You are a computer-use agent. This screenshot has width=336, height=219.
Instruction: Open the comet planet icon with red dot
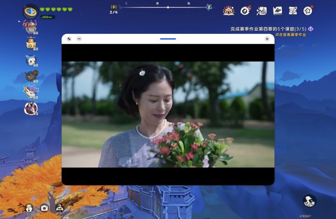(x=245, y=10)
